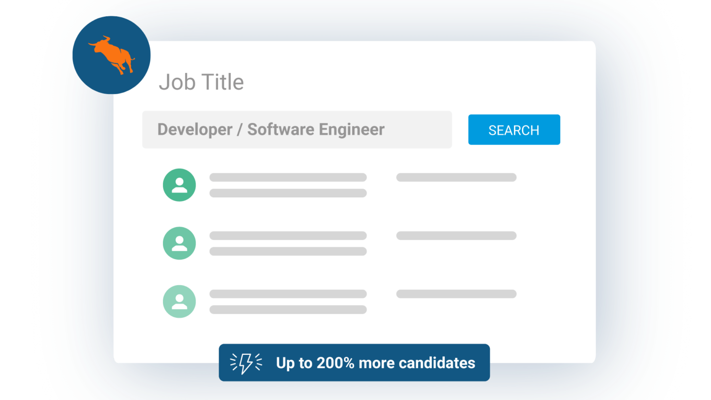Click third candidate's right-side placeholder bar
Viewport: 711px width, 400px height.
(x=456, y=294)
